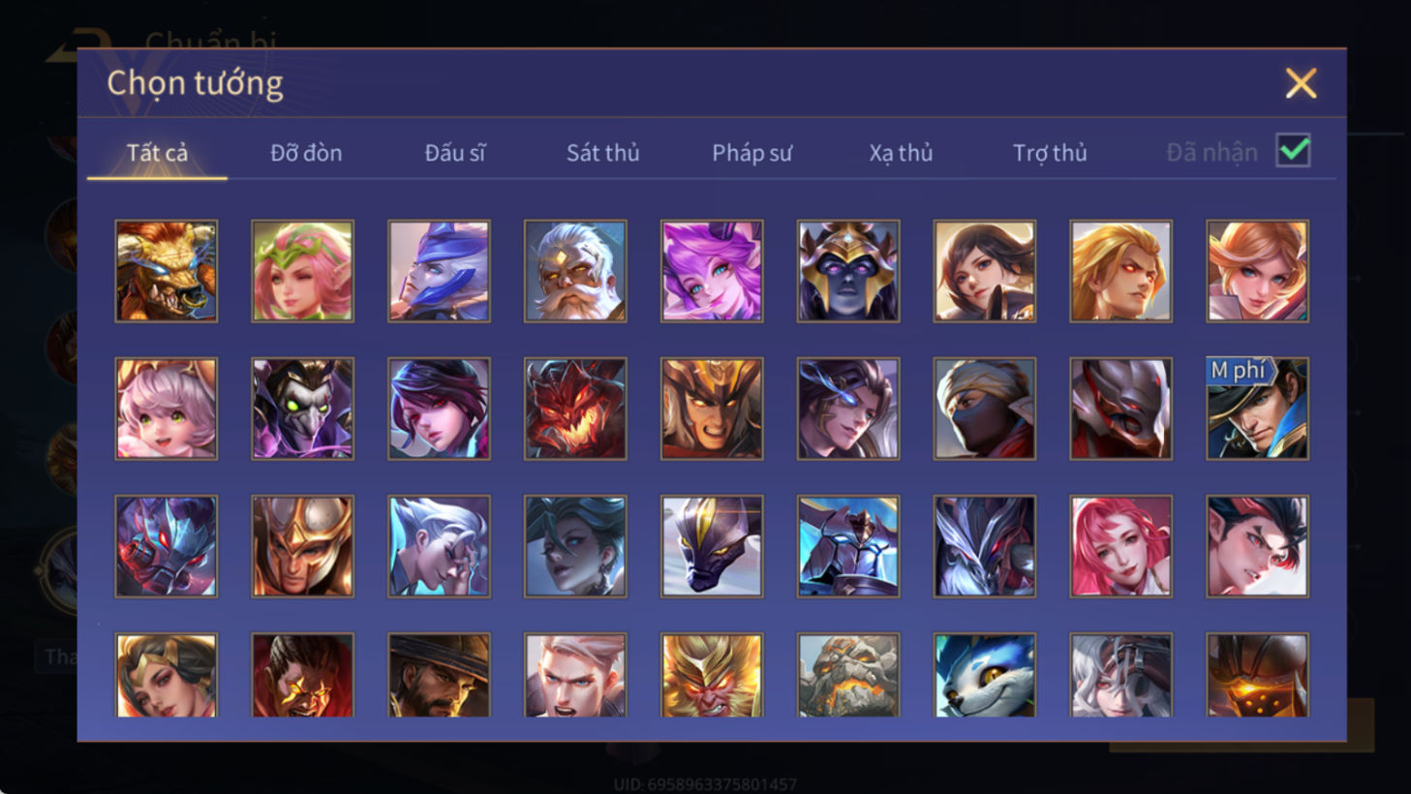Filter by 'Pháp sư' tab
Screen dimensions: 1411x794
752,153
